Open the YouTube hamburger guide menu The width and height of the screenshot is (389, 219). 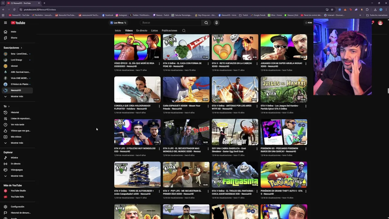pos(5,23)
